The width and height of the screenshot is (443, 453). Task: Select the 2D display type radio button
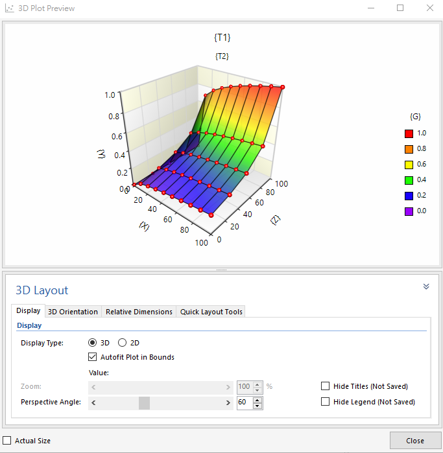[122, 343]
